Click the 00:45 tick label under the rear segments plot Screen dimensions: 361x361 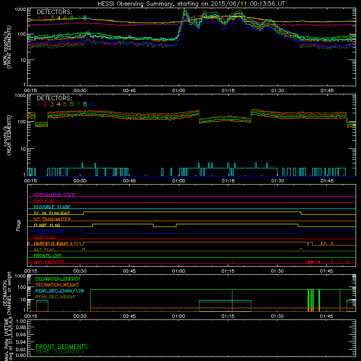click(129, 181)
